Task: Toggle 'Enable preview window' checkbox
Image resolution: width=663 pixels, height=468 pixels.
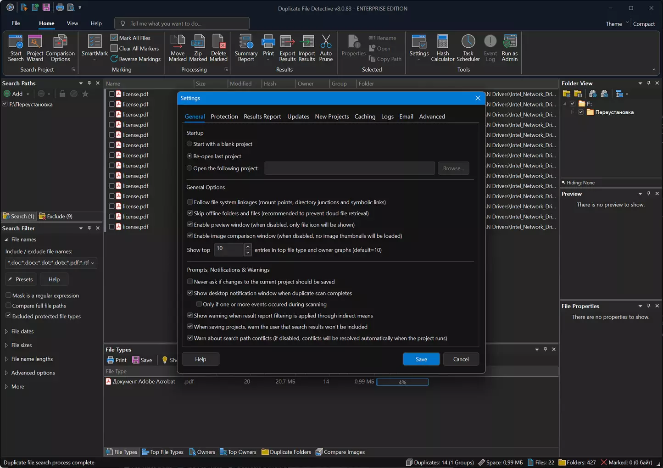Action: [x=190, y=225]
